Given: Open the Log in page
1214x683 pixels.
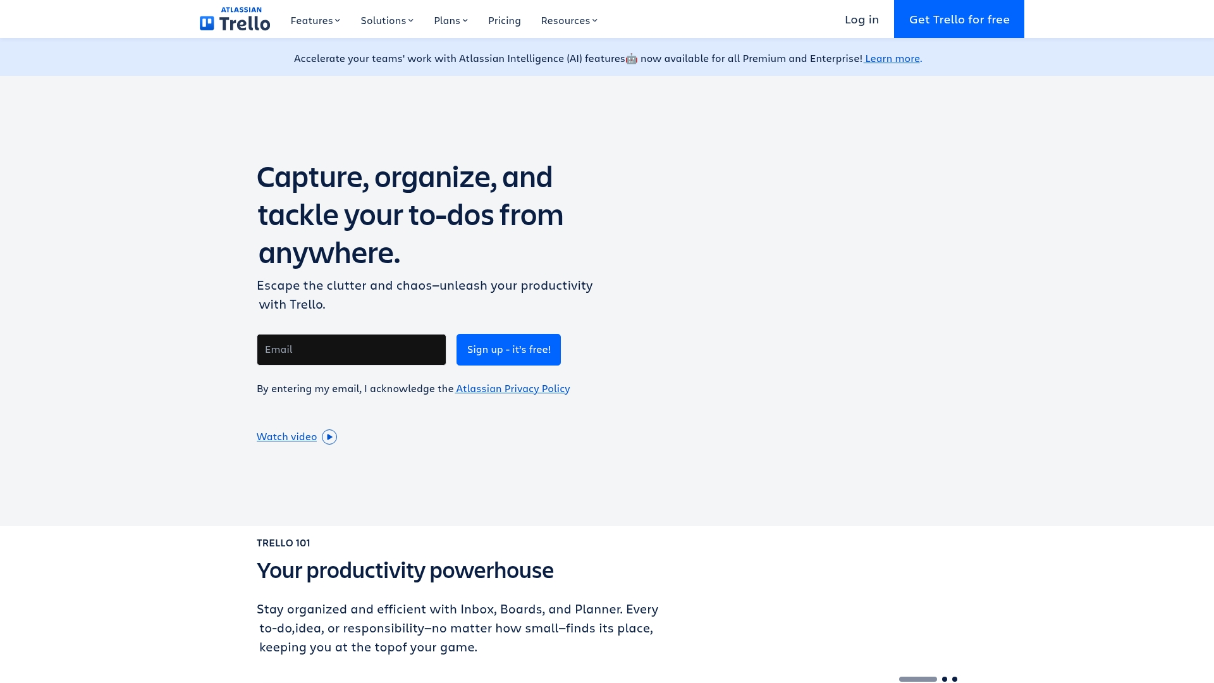Looking at the screenshot, I should (x=861, y=19).
